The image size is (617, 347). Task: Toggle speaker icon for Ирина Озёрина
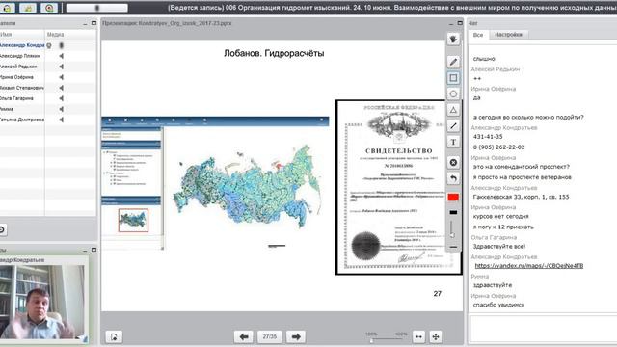[62, 77]
